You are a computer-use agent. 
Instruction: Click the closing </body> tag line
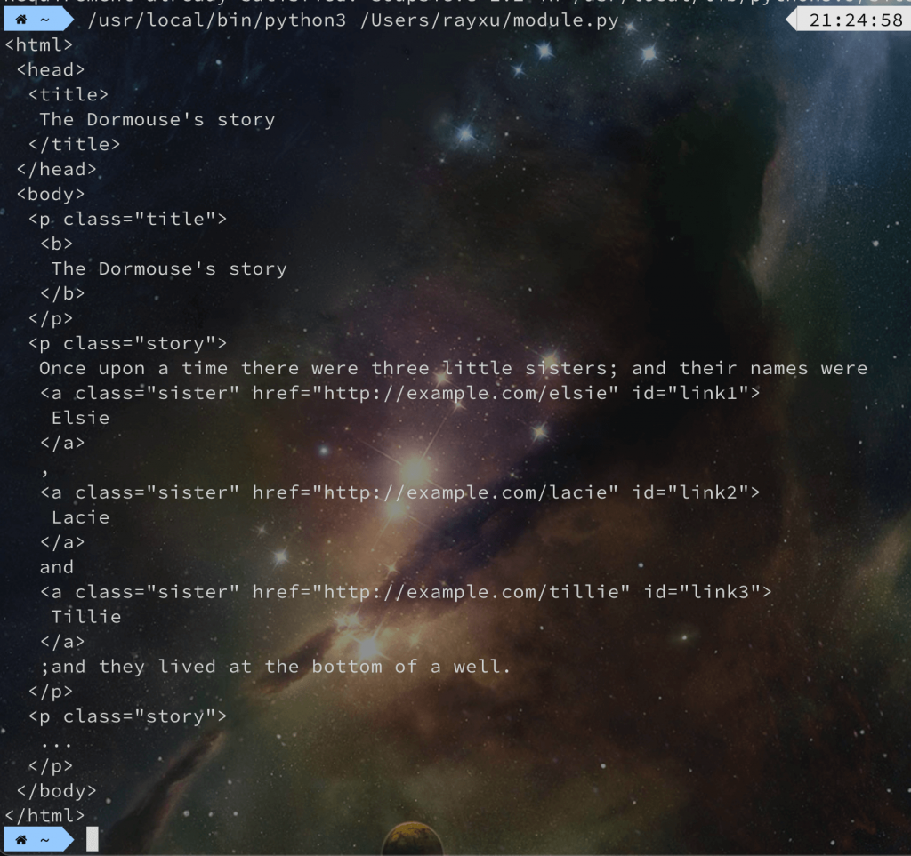click(56, 791)
